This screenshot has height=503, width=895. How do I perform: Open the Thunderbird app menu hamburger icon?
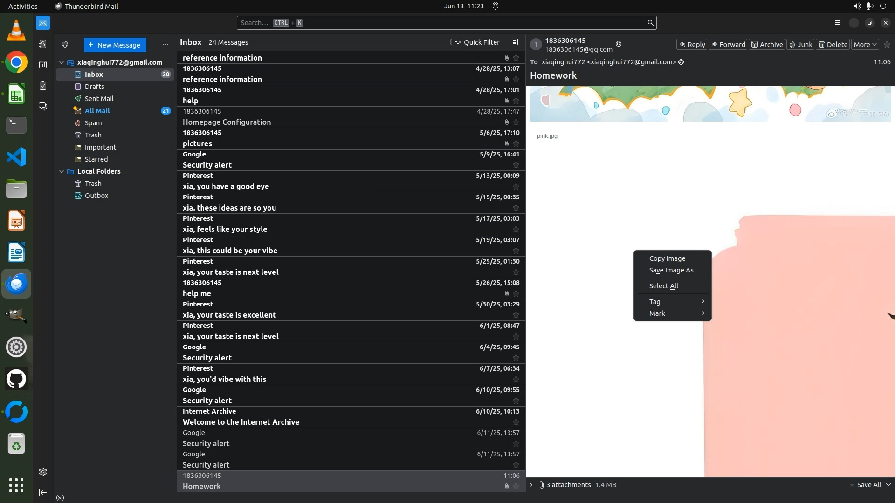tap(837, 23)
